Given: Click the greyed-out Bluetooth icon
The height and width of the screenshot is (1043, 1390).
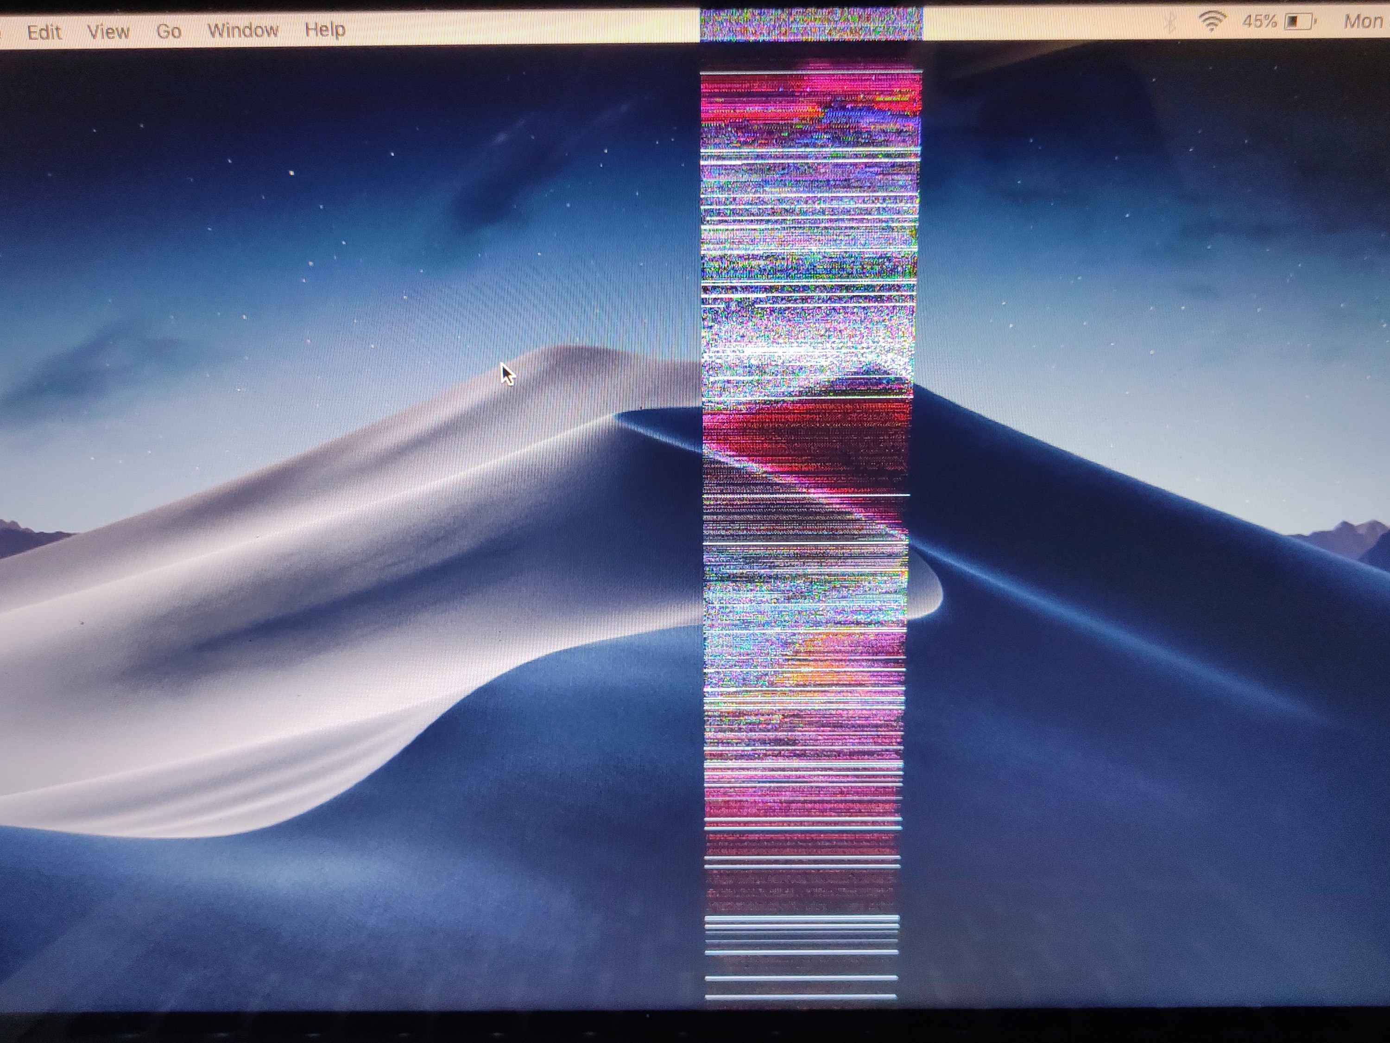Looking at the screenshot, I should (x=1169, y=23).
